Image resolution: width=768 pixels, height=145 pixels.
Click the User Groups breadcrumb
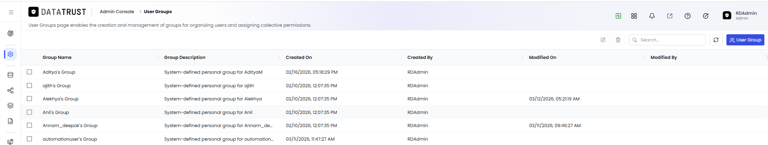pos(158,12)
